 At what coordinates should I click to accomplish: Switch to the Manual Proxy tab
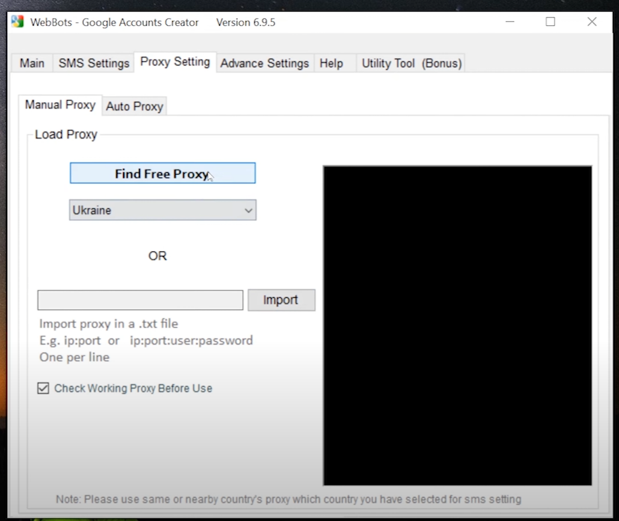click(59, 105)
